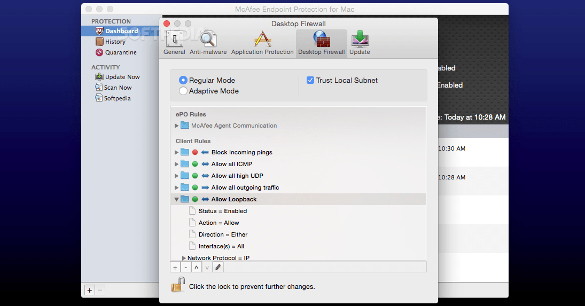Select Direction = Either text
Image resolution: width=585 pixels, height=306 pixels.
pyautogui.click(x=223, y=234)
